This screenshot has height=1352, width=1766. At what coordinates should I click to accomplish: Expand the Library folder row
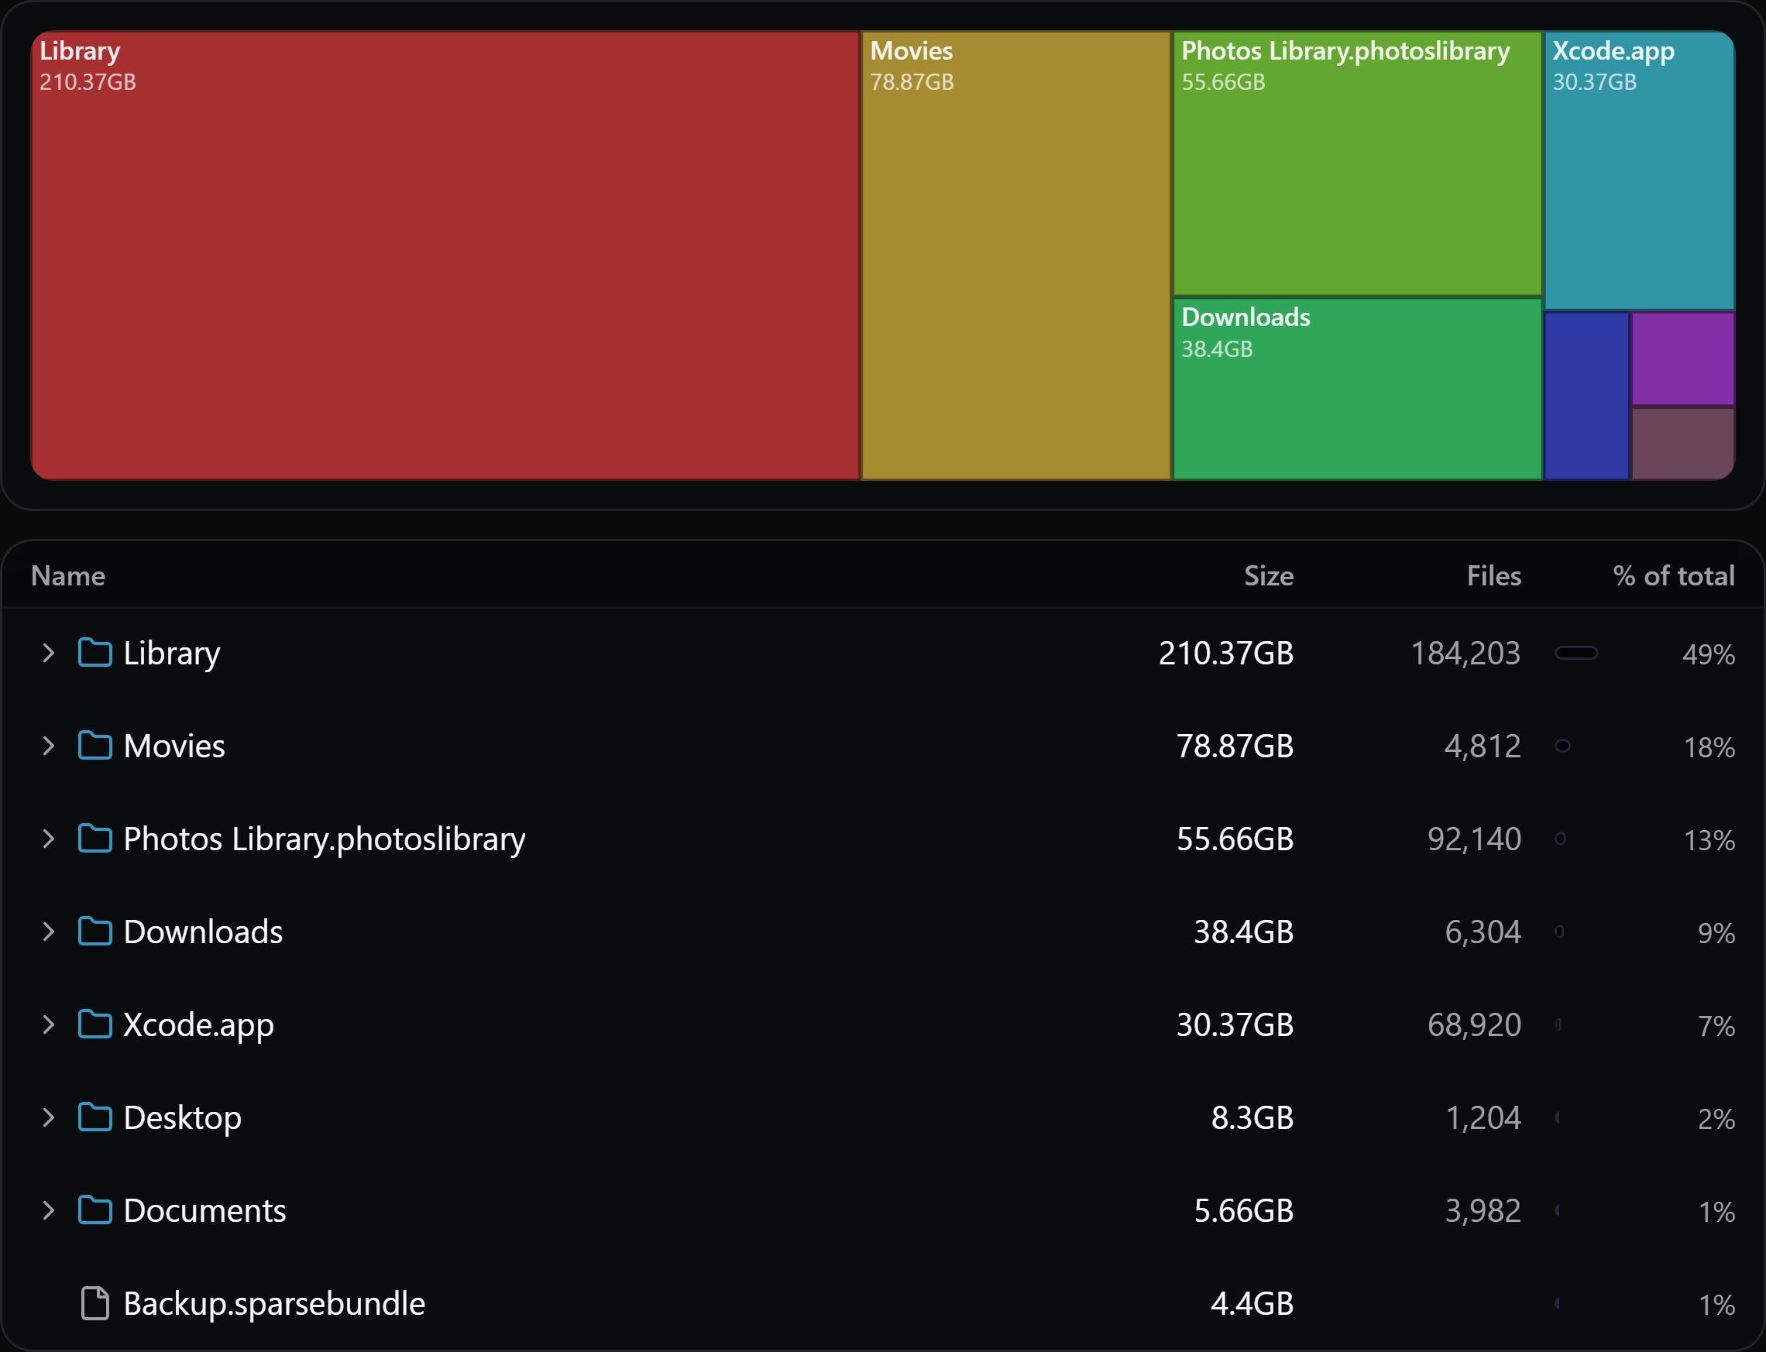point(48,653)
